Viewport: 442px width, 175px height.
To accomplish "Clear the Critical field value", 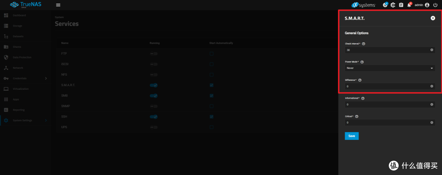I will pyautogui.click(x=432, y=122).
